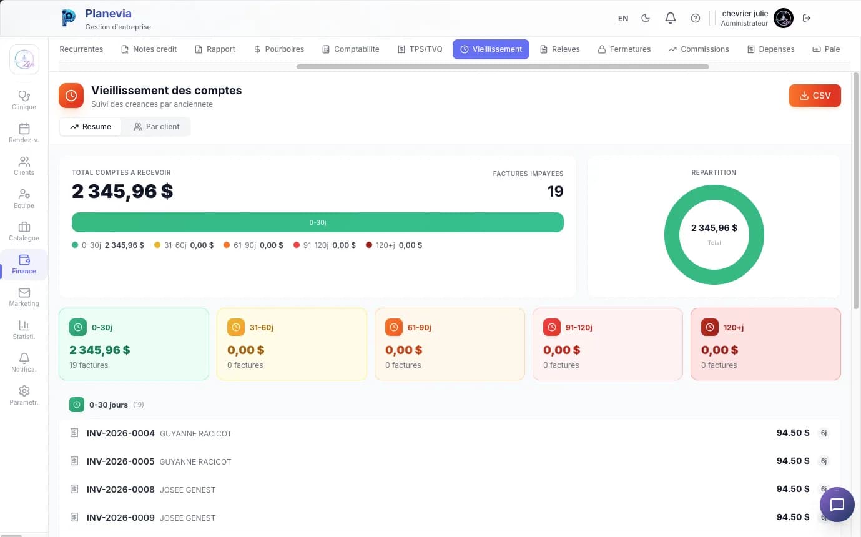861x537 pixels.
Task: Export aging report with CSV button
Action: pos(815,96)
